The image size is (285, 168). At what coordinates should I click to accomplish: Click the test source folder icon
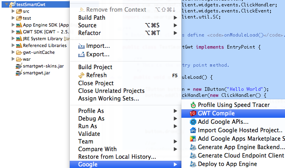pos(19,18)
